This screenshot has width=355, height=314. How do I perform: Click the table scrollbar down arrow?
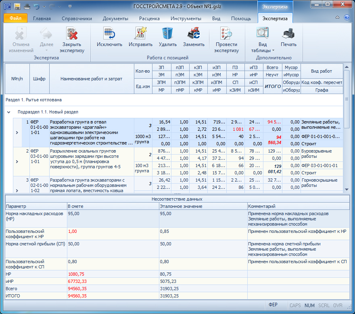(x=347, y=189)
